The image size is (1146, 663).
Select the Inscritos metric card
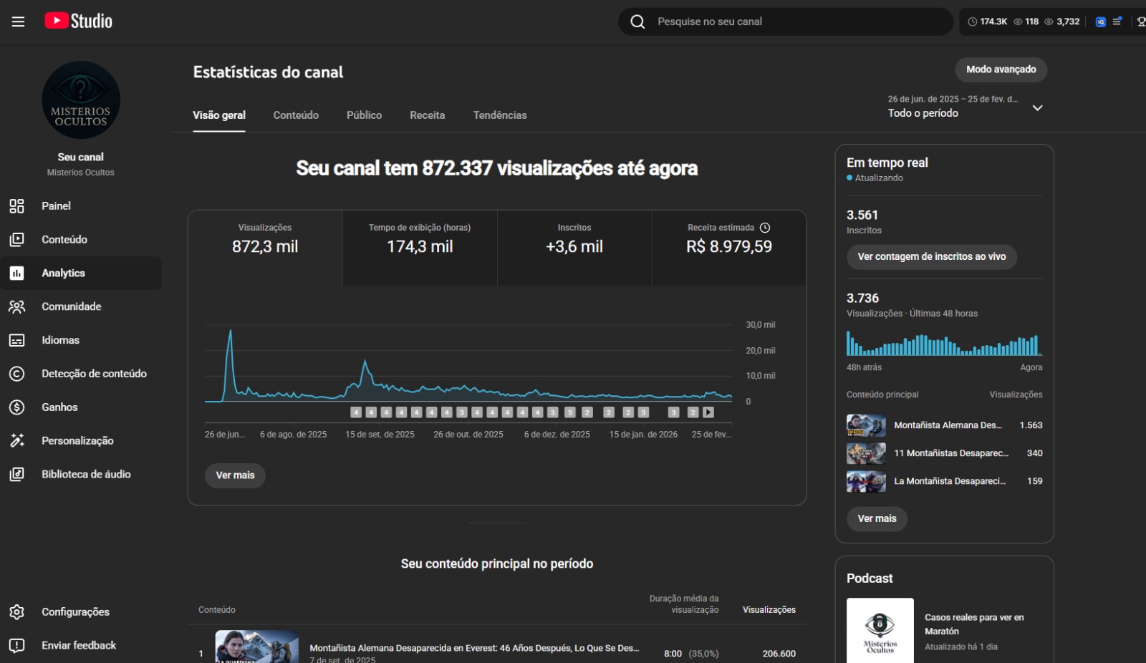click(x=574, y=247)
